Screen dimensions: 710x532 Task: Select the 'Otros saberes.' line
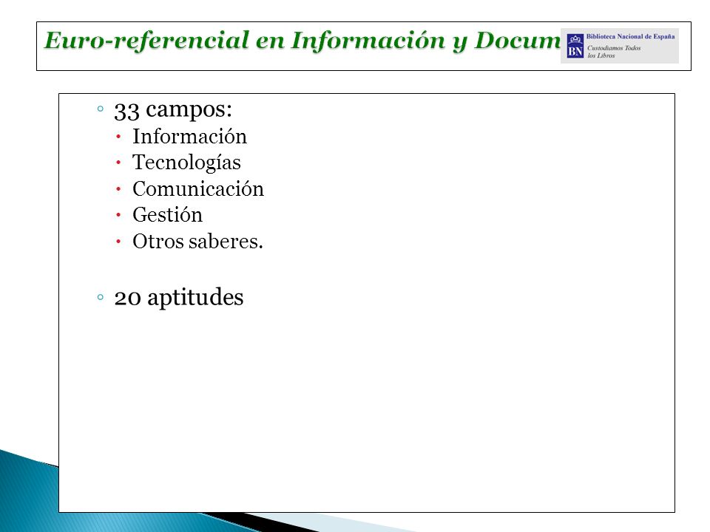pyautogui.click(x=197, y=241)
